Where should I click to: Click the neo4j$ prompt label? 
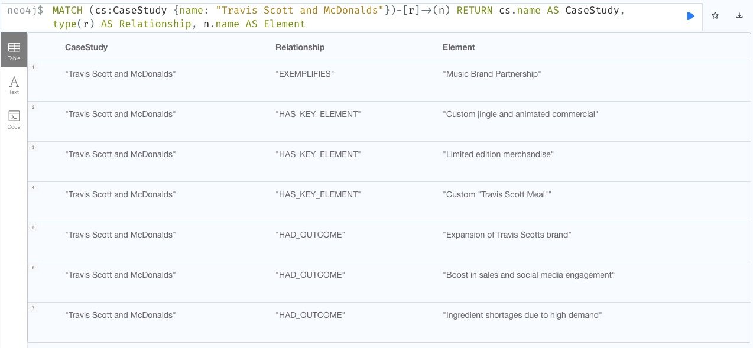click(x=25, y=11)
